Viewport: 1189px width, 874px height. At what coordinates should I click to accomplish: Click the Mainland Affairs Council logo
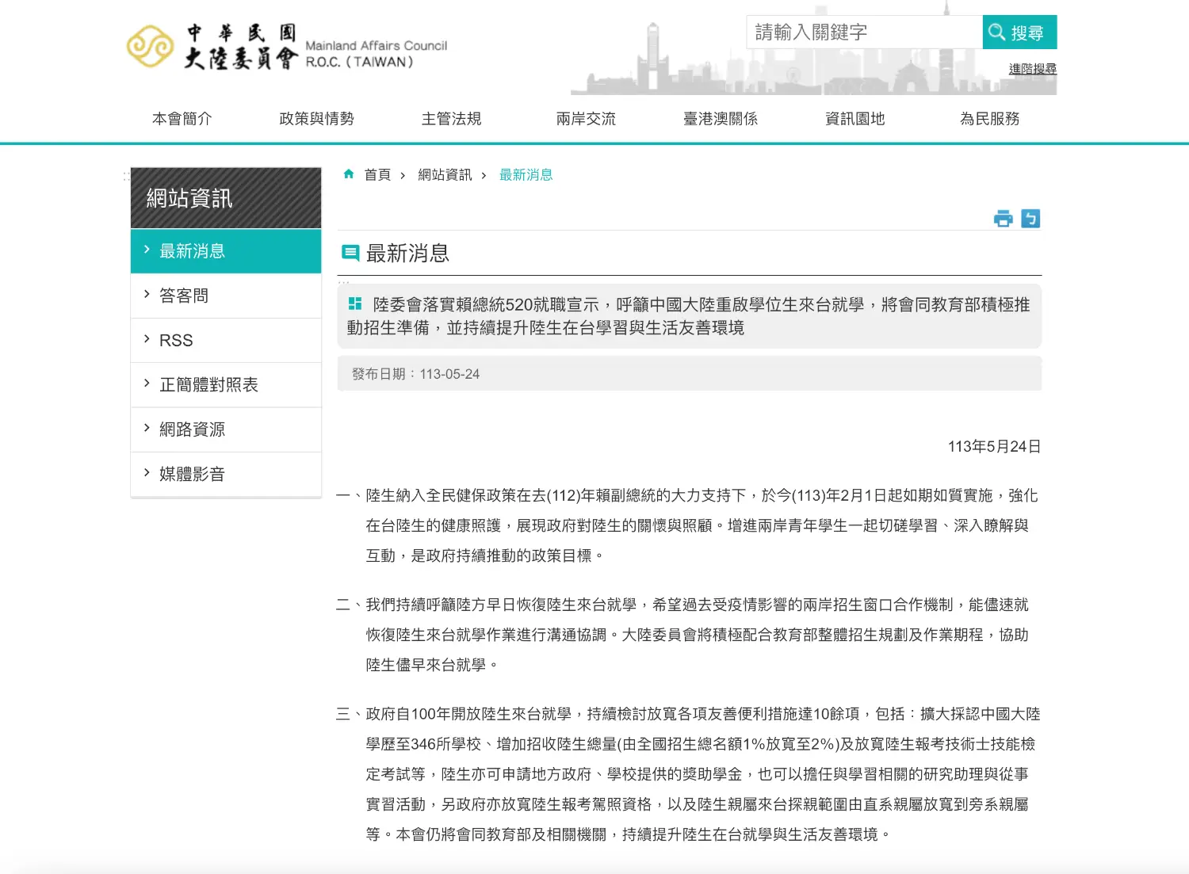(287, 46)
